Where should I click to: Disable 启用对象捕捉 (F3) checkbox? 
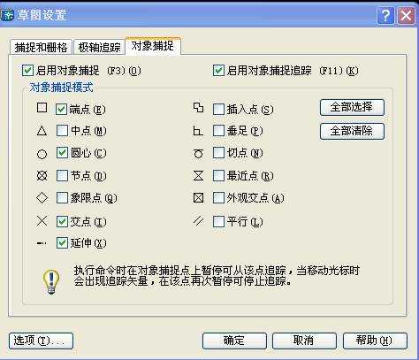pos(27,71)
